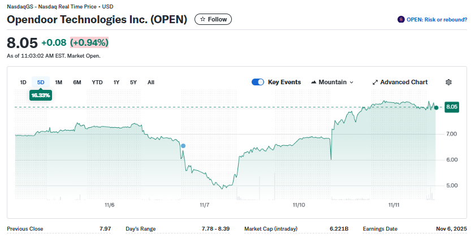Switch chart to 1M range
This screenshot has height=238, width=475.
click(x=58, y=82)
